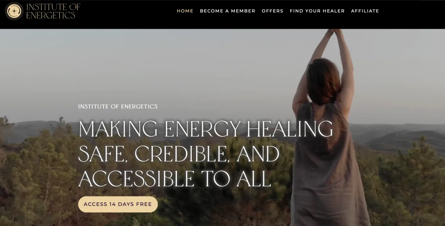Click the word HEALING in the headline
The height and width of the screenshot is (226, 445).
point(290,129)
